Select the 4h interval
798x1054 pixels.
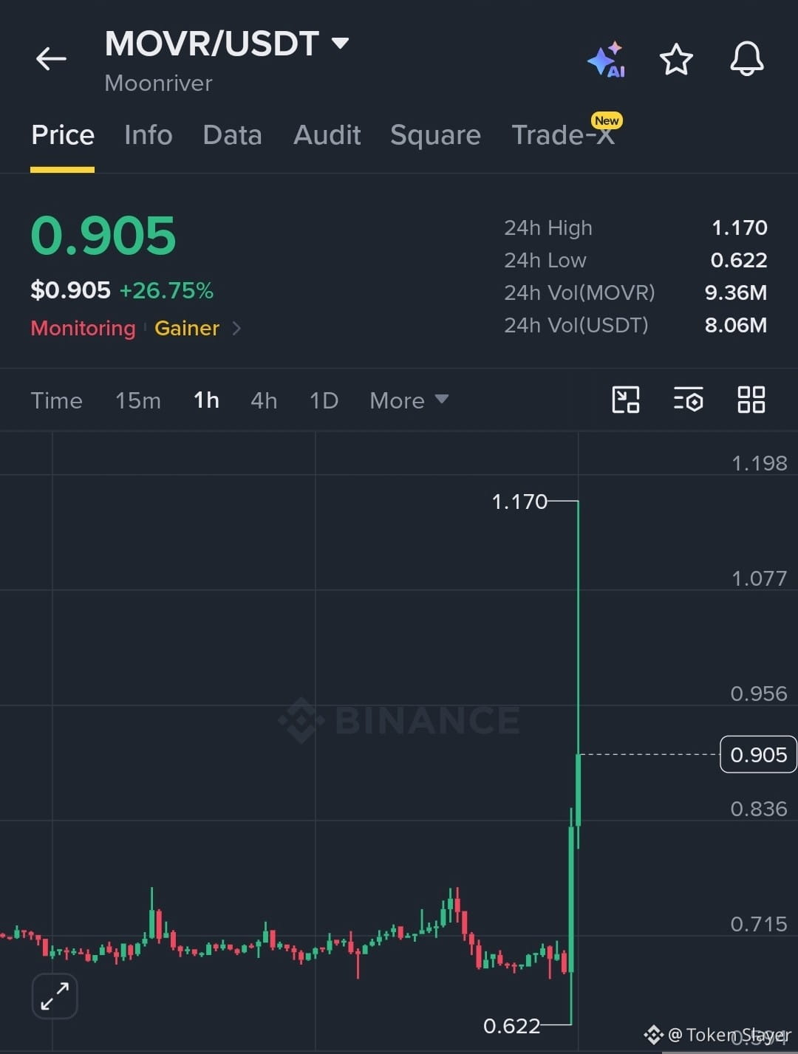click(x=264, y=400)
